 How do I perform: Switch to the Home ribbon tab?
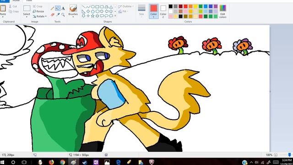pyautogui.click(x=16, y=1)
